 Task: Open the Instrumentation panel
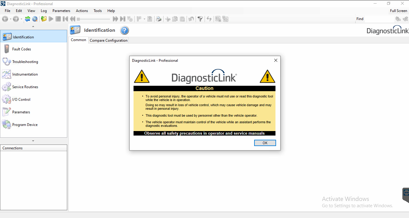[x=34, y=74]
